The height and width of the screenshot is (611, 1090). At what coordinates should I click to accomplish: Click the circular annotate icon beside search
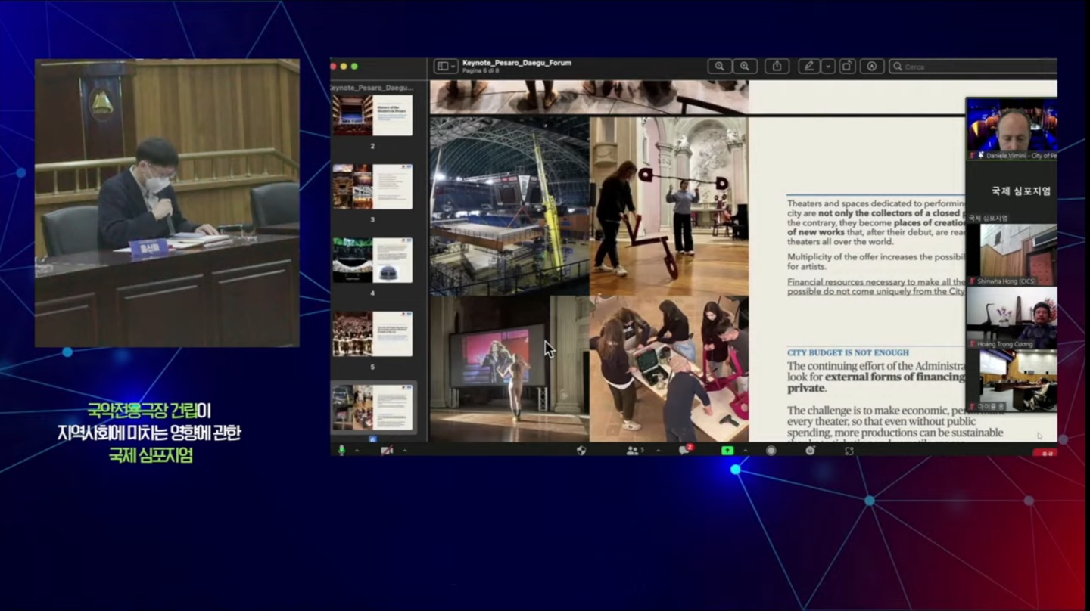point(872,67)
